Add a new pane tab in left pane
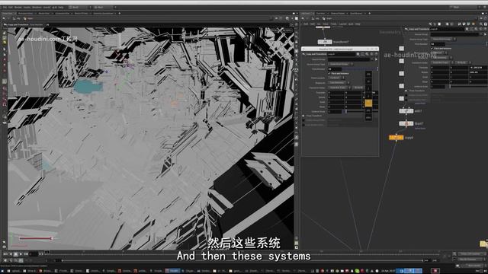Screen dimensions: 488x274 [120, 14]
